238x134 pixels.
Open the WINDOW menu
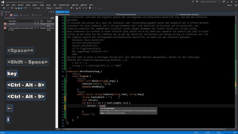[x=84, y=5]
